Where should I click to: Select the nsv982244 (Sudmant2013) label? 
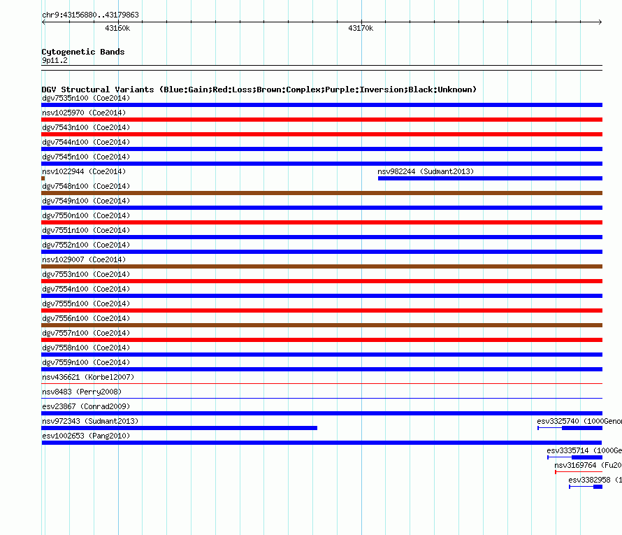426,171
